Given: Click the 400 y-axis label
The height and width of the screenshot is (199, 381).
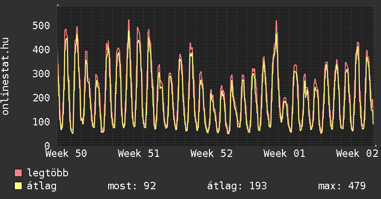Looking at the screenshot, I should (x=41, y=50).
